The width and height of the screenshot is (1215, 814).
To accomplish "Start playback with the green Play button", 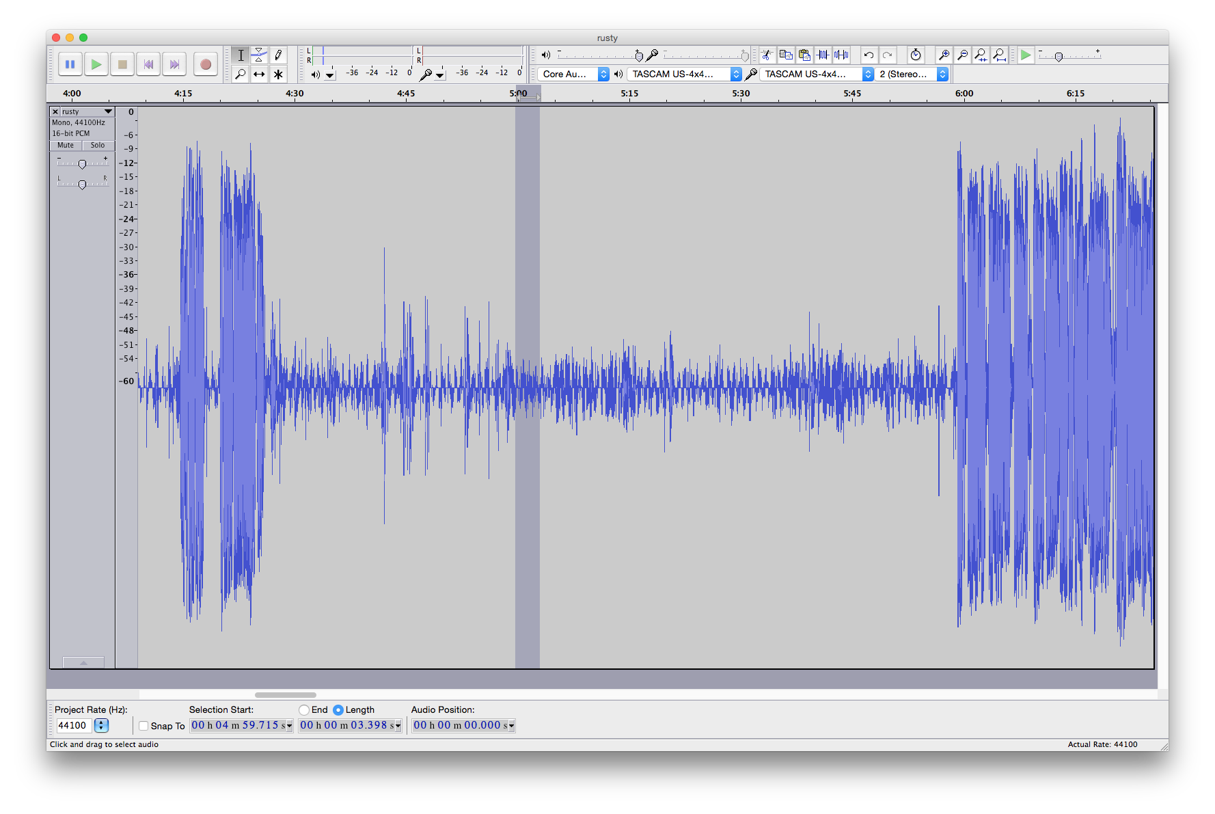I will pyautogui.click(x=96, y=64).
